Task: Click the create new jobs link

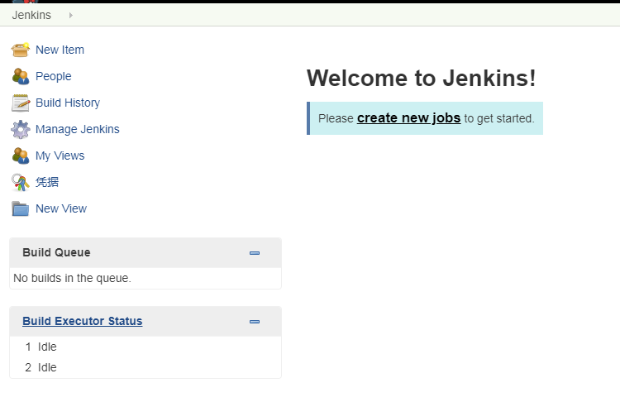Action: coord(409,118)
